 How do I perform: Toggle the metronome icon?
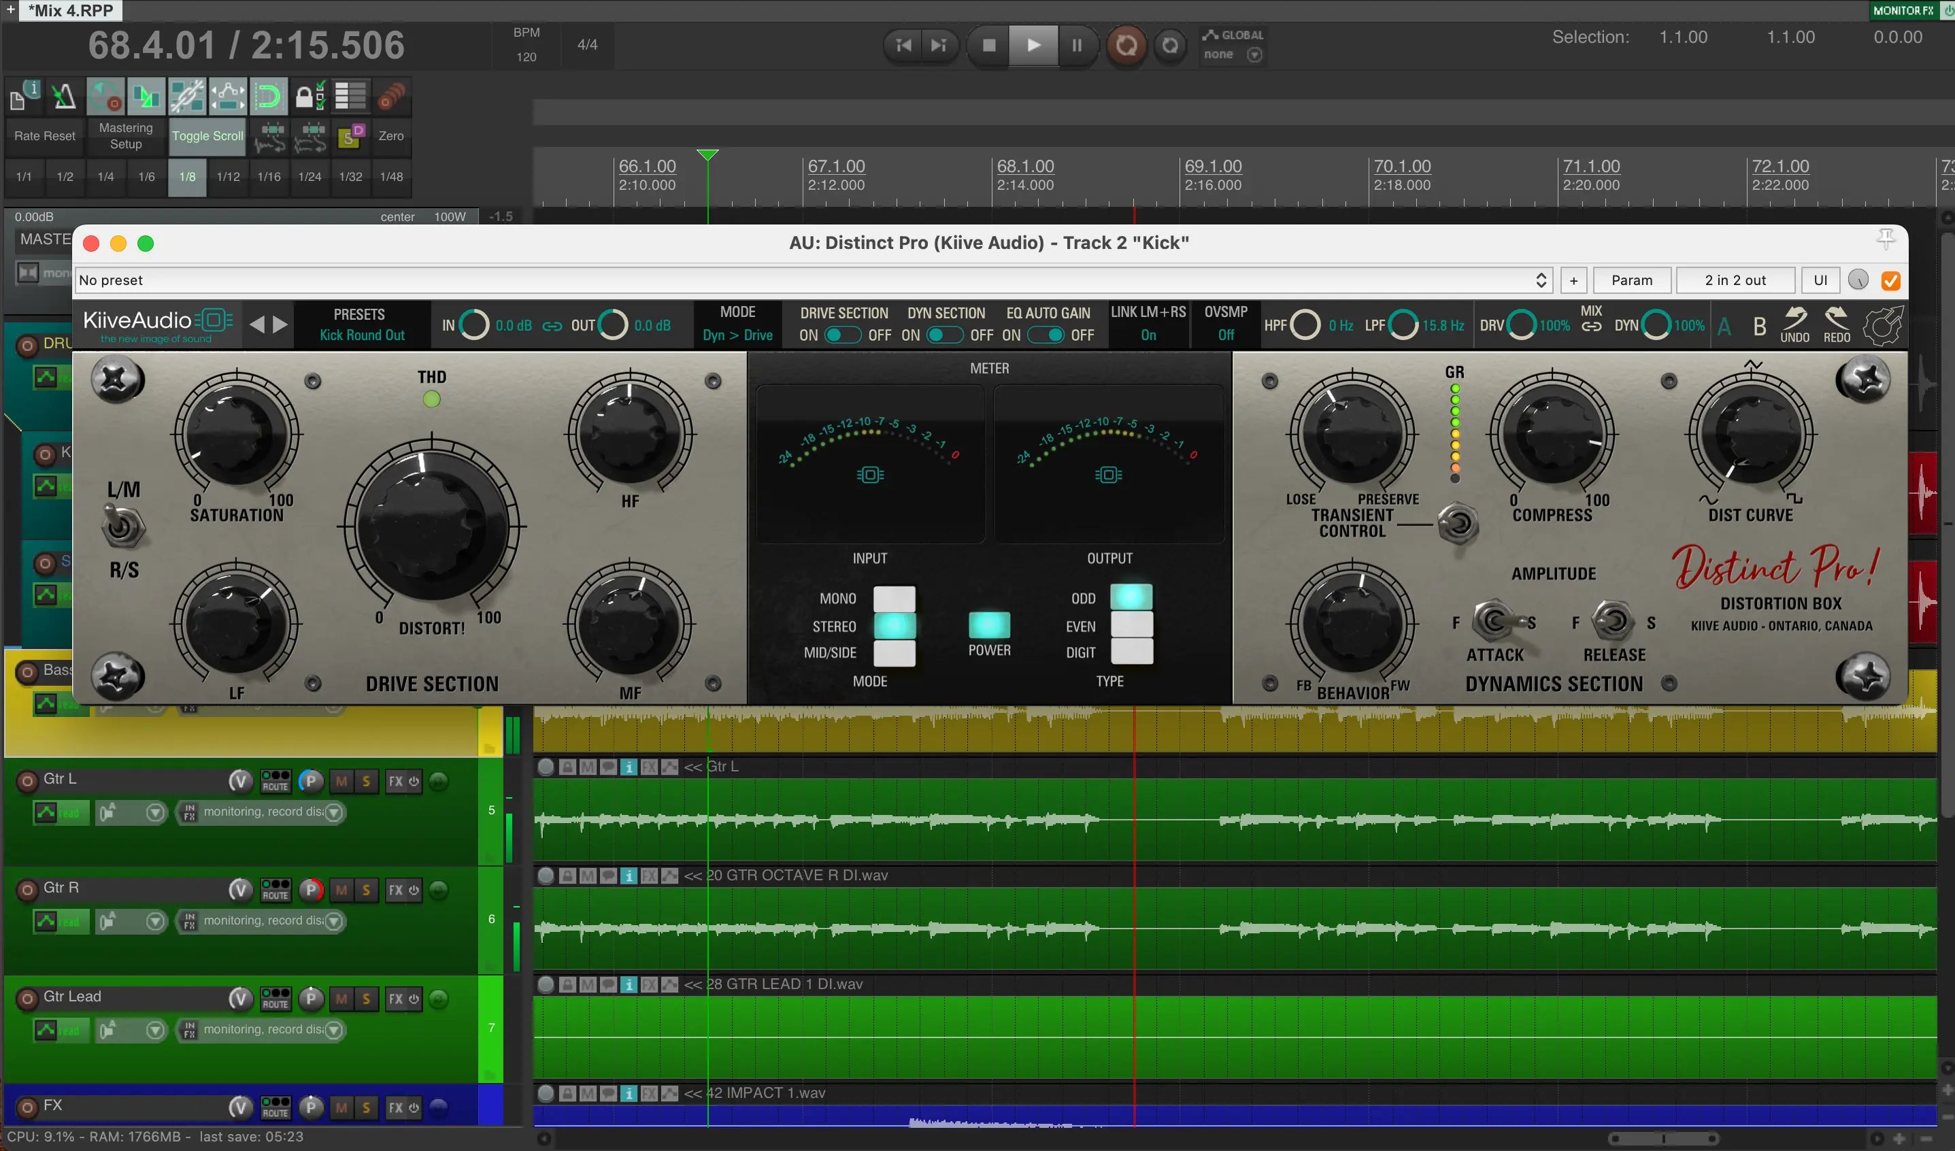pos(64,96)
